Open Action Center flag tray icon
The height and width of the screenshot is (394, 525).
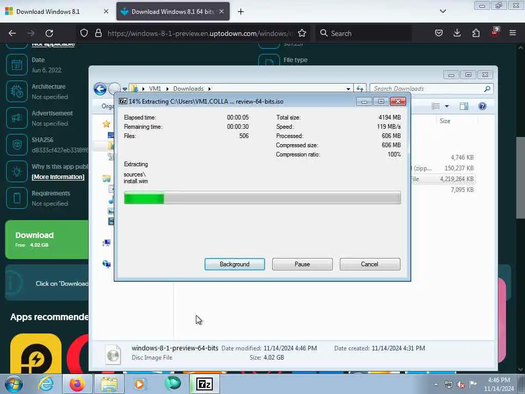click(x=473, y=384)
